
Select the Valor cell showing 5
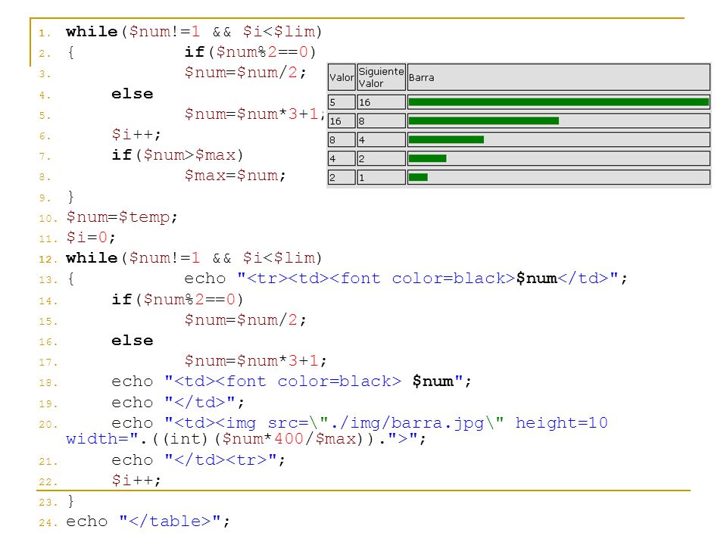point(342,102)
